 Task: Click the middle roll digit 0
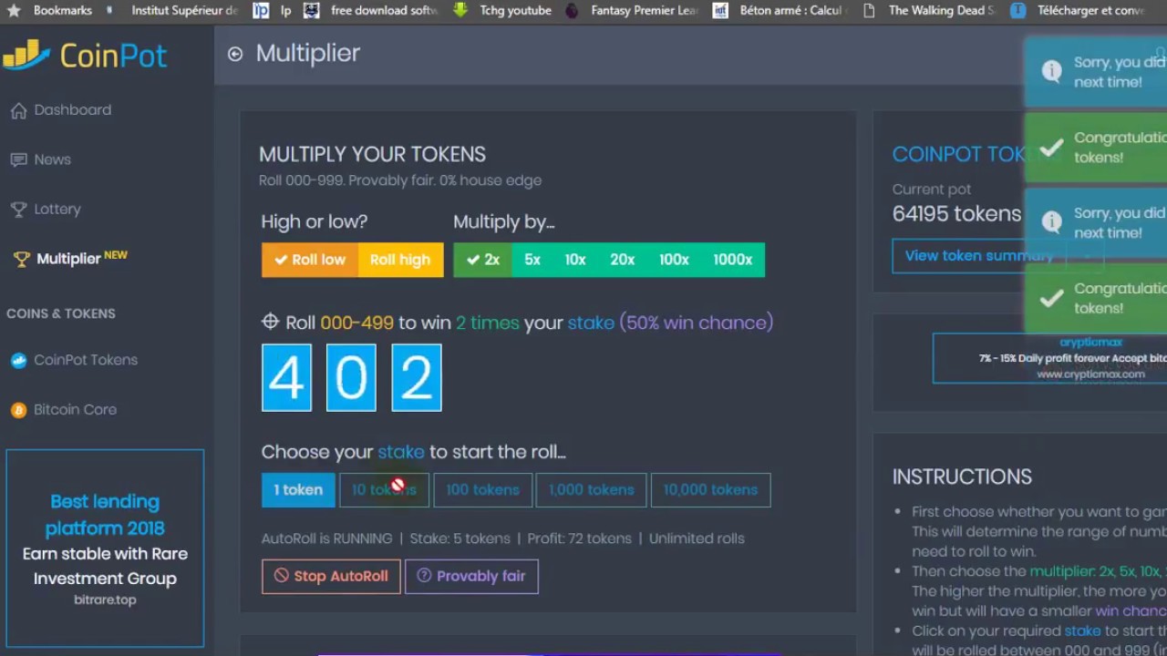tap(351, 377)
